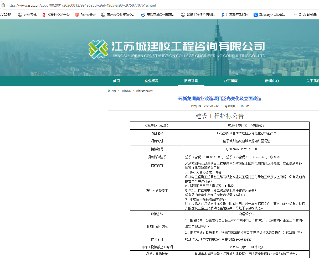Click the 报名地址 label cell
Screen dimensions: 319x258
pos(157,240)
